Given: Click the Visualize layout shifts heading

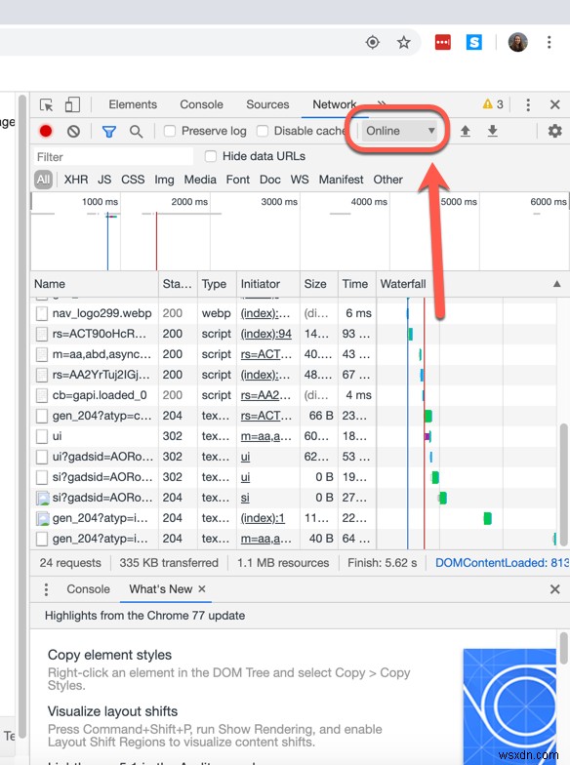Looking at the screenshot, I should (112, 711).
